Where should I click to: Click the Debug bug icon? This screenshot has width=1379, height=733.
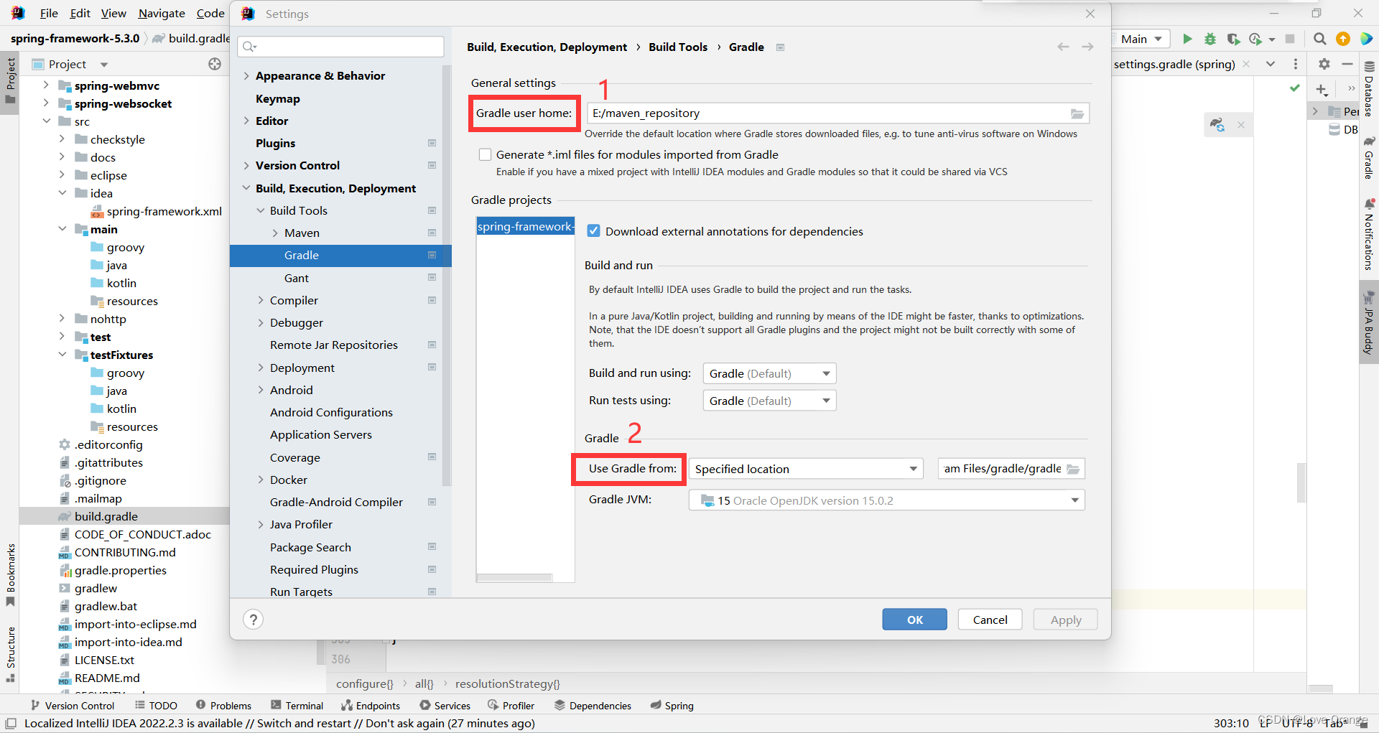(1210, 39)
